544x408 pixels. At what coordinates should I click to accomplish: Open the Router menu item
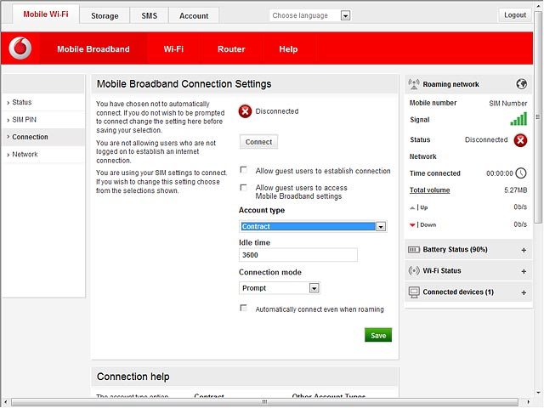click(x=231, y=49)
